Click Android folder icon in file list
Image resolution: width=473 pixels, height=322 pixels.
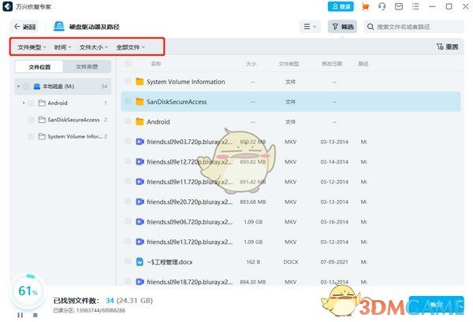[x=140, y=122]
